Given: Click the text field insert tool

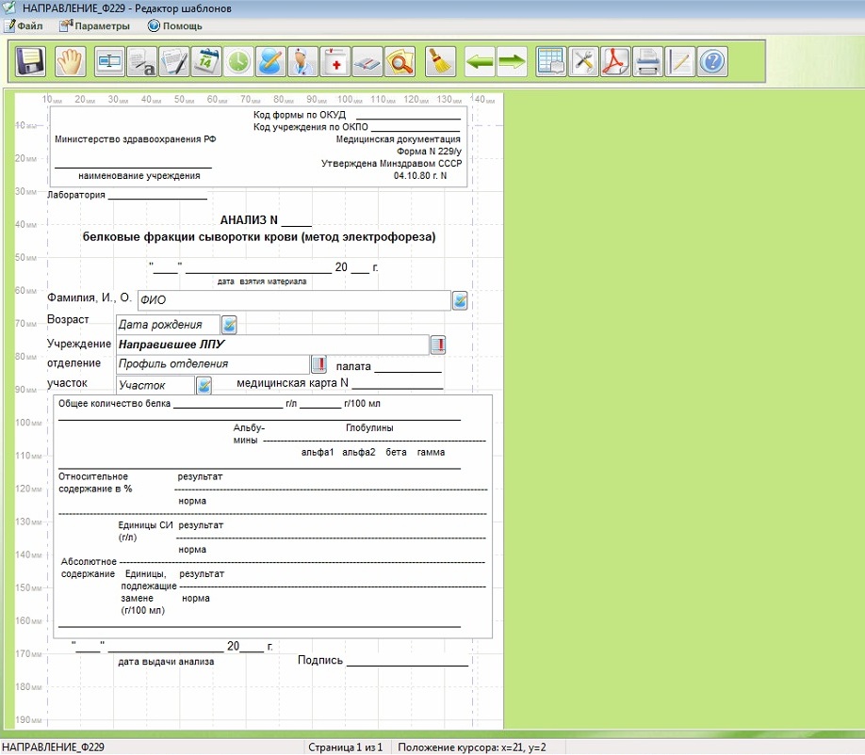Looking at the screenshot, I should pyautogui.click(x=109, y=62).
